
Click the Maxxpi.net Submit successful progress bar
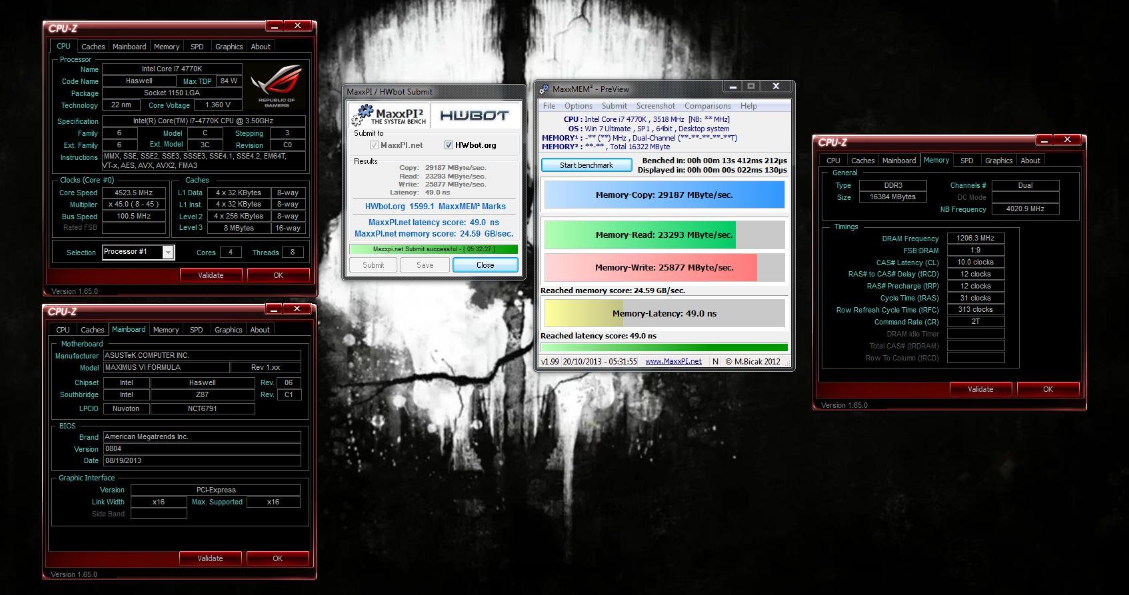point(433,249)
